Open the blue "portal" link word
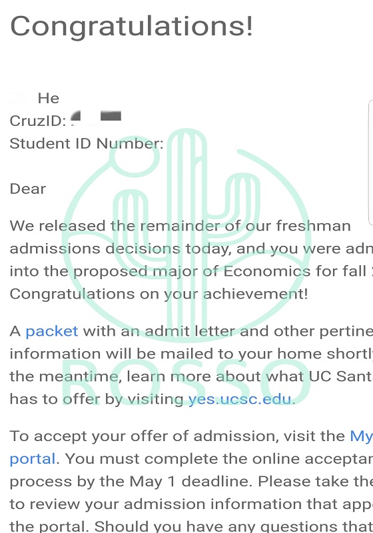 coord(32,459)
